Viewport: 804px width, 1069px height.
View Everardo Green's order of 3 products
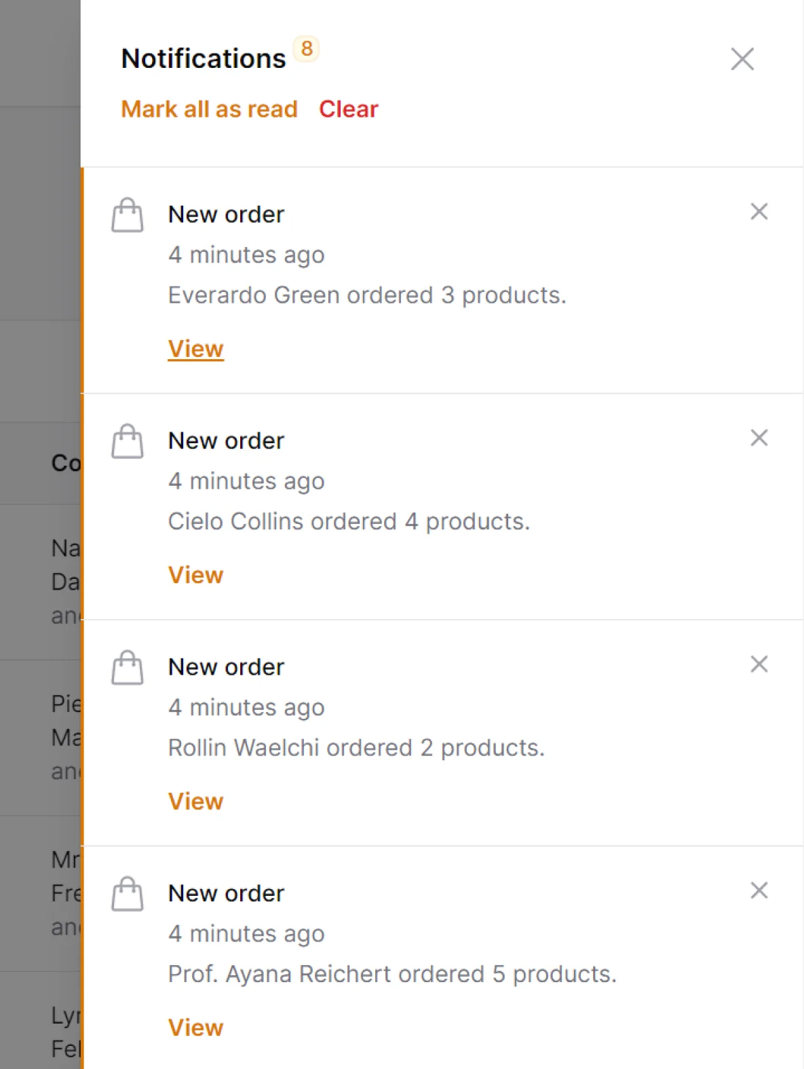click(195, 348)
